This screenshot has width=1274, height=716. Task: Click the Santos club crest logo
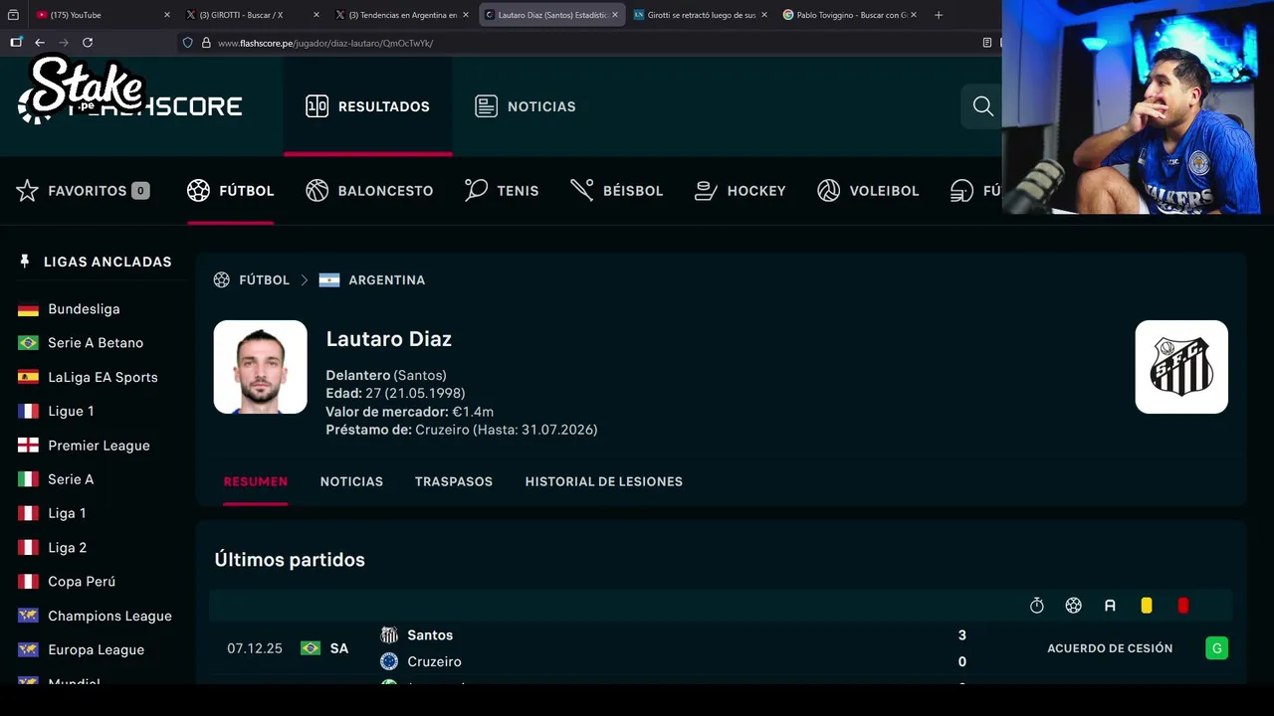click(1181, 367)
